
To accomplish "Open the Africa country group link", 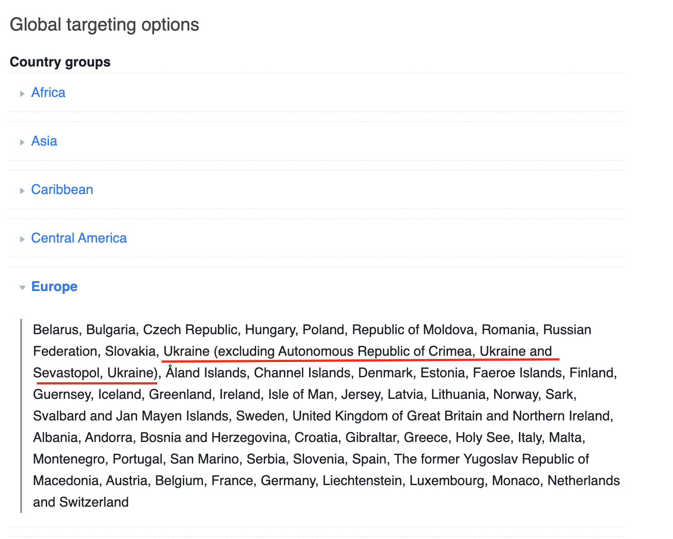I will (48, 93).
